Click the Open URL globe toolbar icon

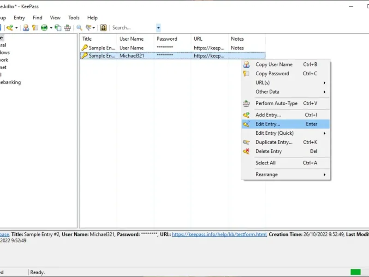44,28
